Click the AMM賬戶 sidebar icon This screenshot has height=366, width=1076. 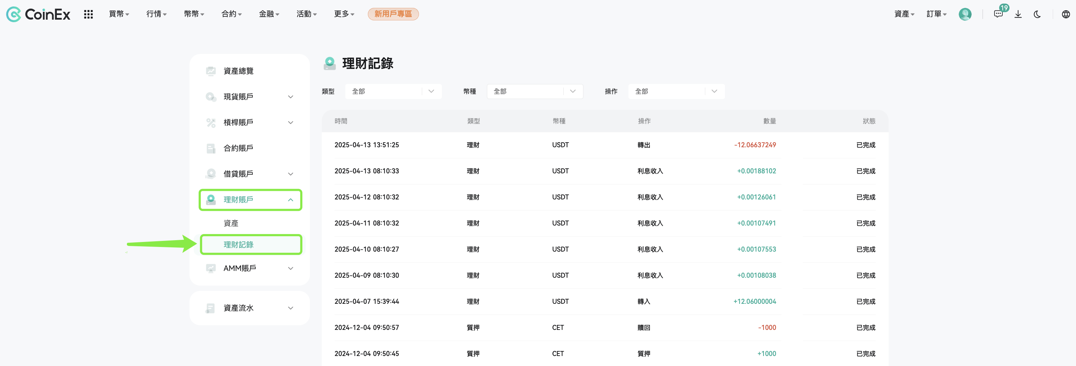[x=211, y=268]
